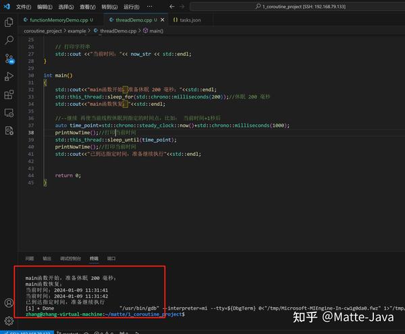The image size is (405, 334).
Task: Click the first printNowTime() call on line 38
Action: coord(76,132)
